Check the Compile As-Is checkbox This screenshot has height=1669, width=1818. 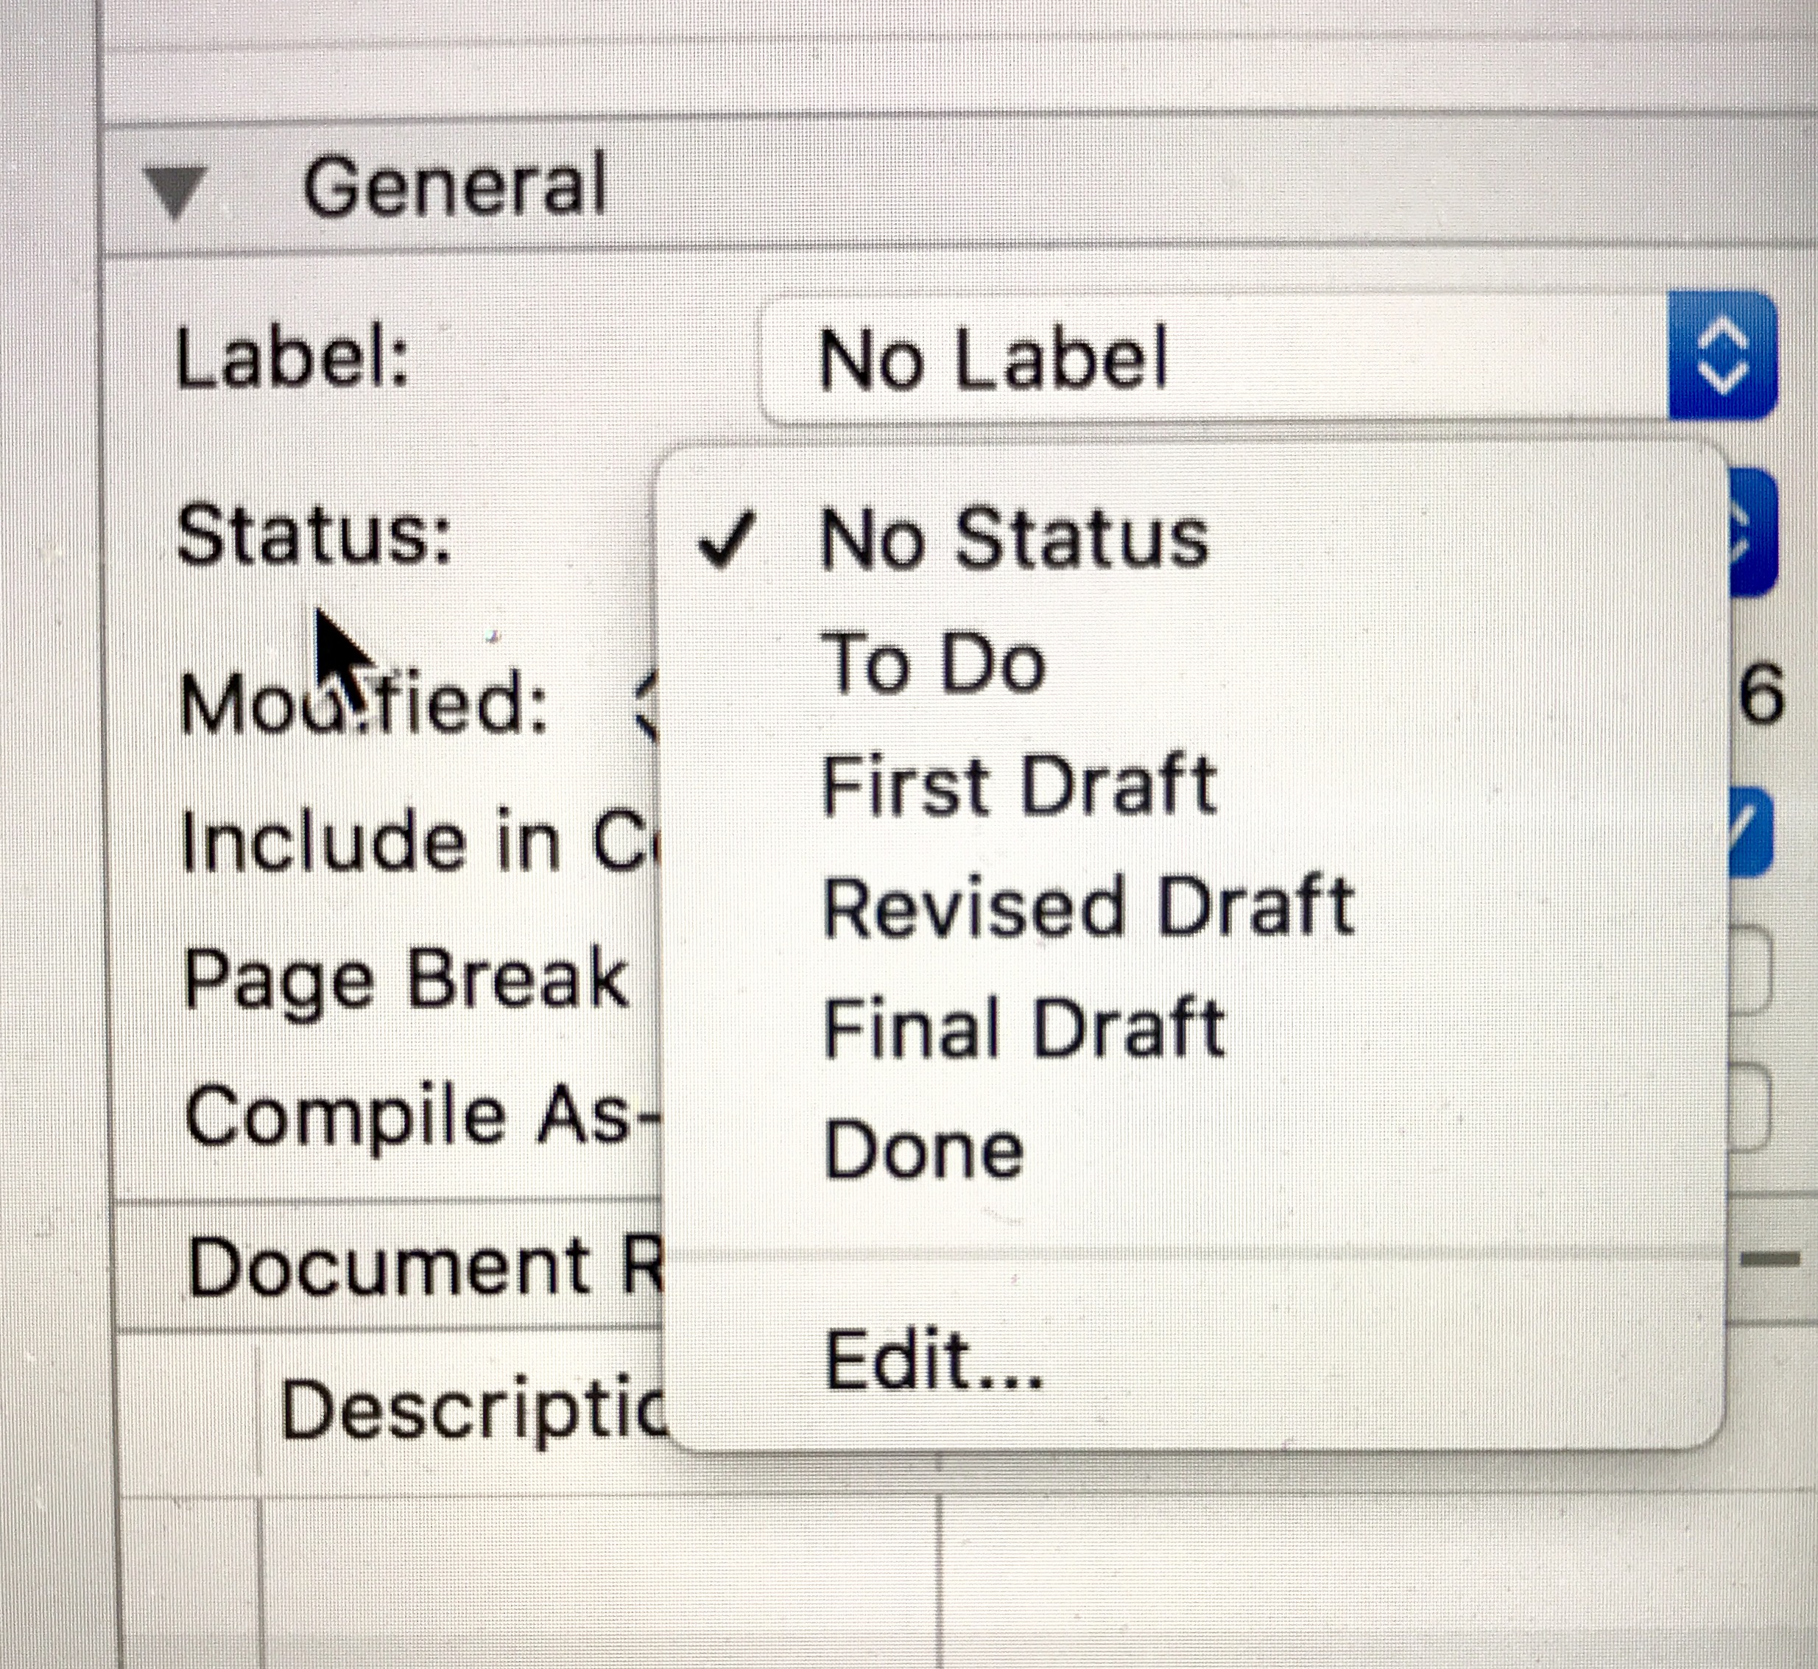[1750, 1106]
